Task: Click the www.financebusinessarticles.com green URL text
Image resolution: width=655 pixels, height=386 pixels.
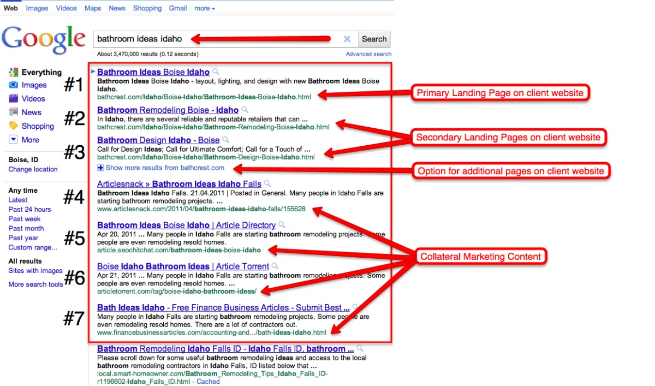Action: click(212, 332)
